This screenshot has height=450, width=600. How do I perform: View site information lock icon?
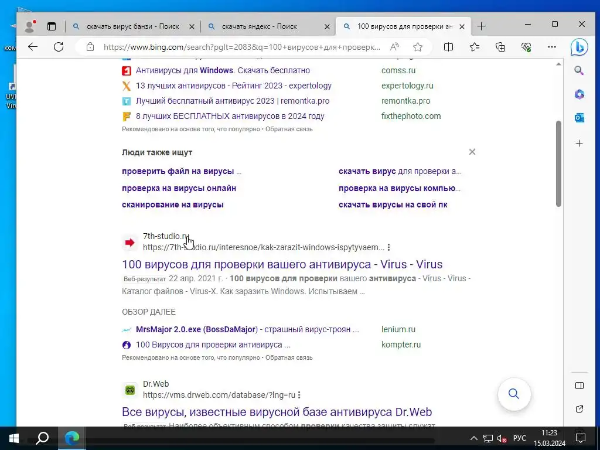tap(90, 47)
